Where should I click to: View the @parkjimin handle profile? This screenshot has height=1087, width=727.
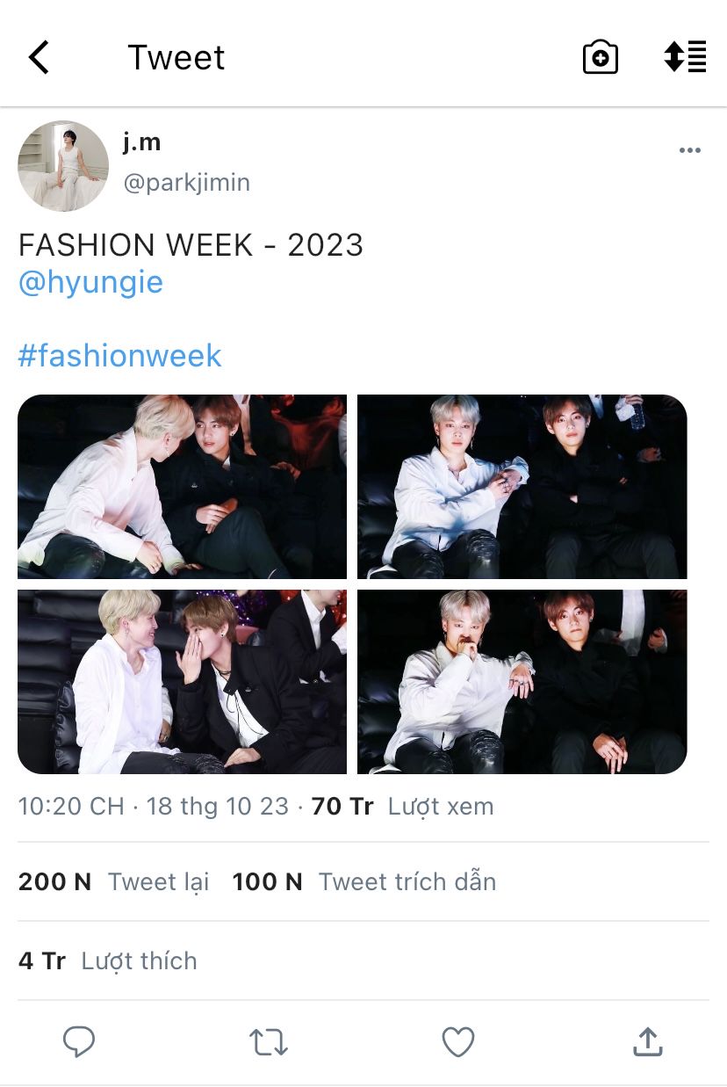pyautogui.click(x=186, y=183)
